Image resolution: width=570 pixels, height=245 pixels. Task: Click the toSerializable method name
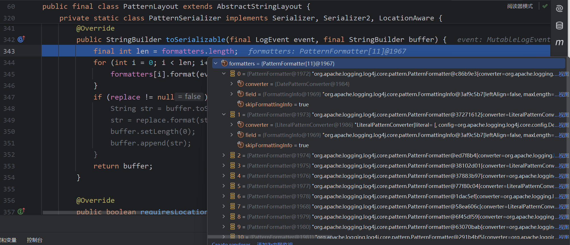(x=196, y=39)
